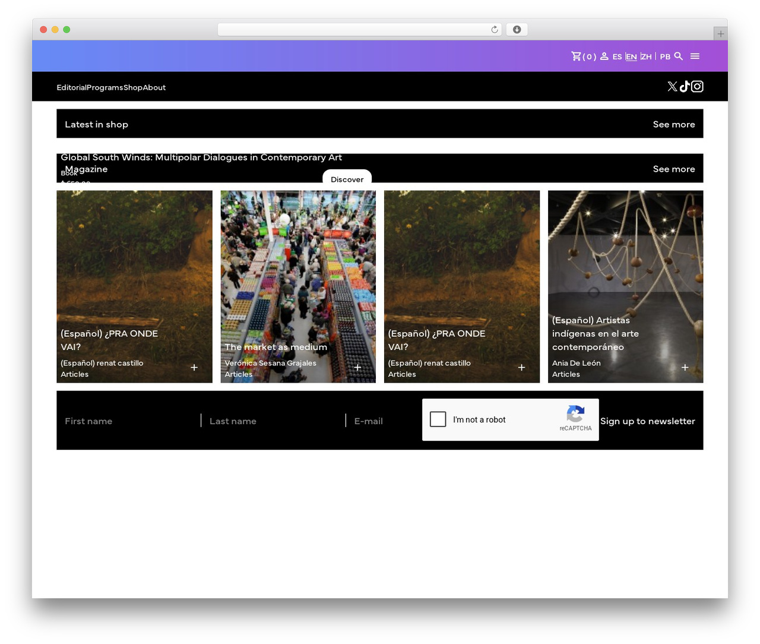The width and height of the screenshot is (760, 644).
Task: Open the About menu
Action: 154,87
